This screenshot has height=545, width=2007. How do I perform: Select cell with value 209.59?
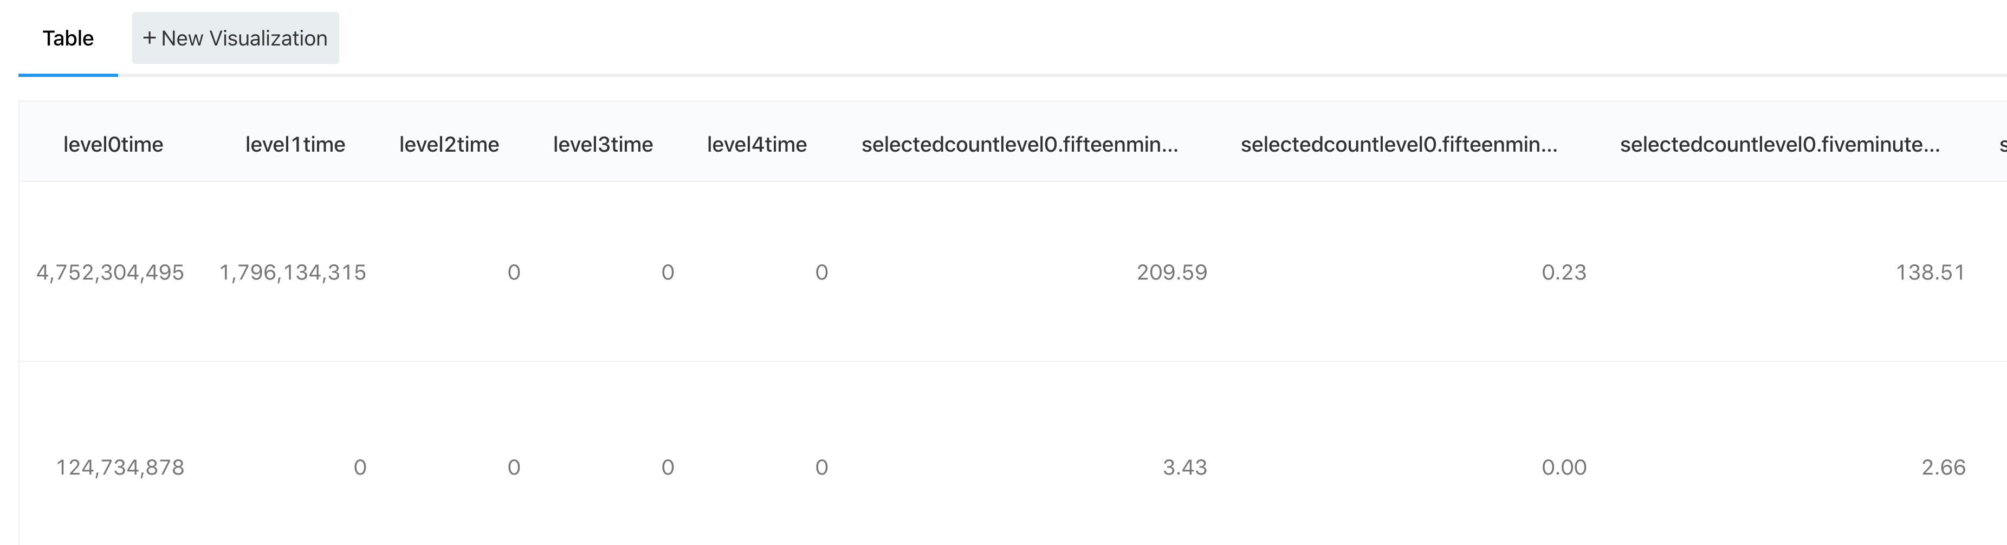[1172, 272]
